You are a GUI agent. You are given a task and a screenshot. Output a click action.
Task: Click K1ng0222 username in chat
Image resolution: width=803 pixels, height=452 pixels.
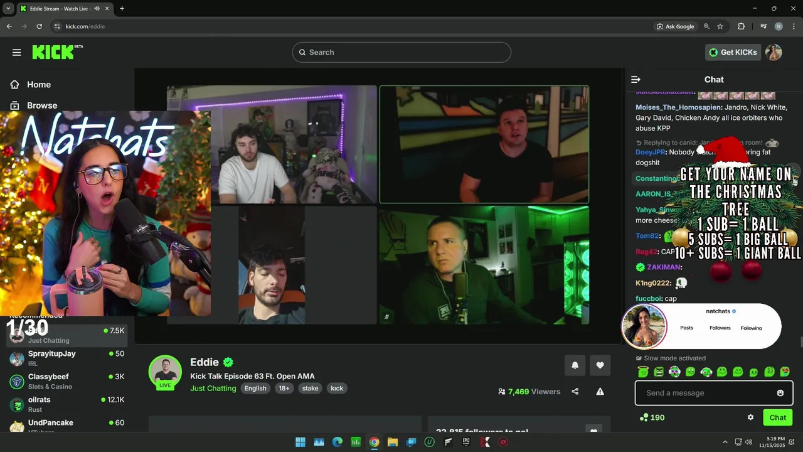[x=652, y=283]
